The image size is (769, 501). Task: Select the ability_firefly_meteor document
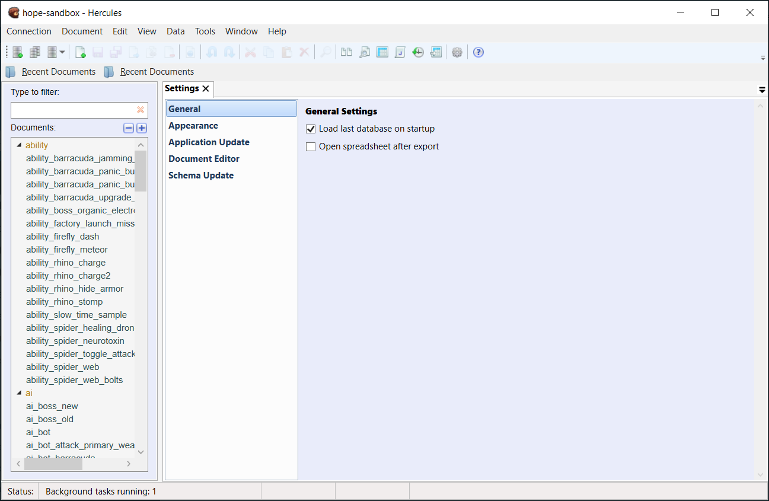(67, 250)
